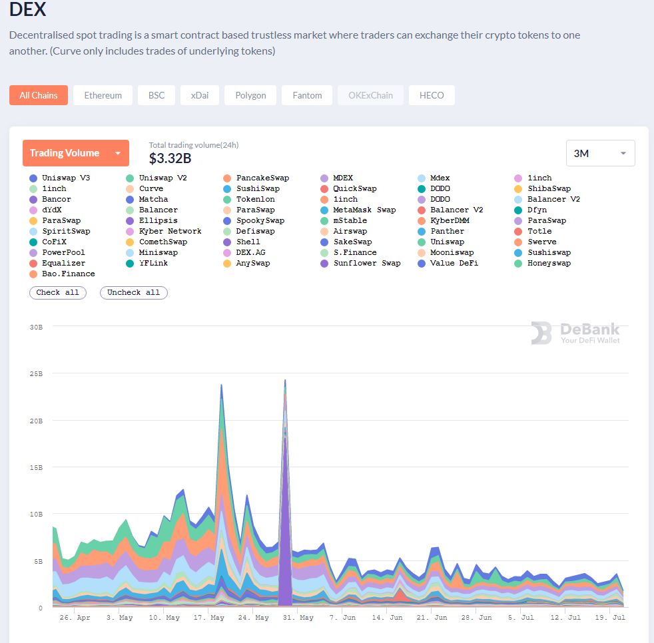
Task: Click the Panther legend dot
Action: pos(422,232)
